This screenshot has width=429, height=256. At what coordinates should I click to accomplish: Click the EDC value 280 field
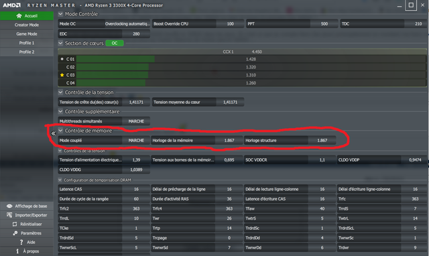(136, 34)
